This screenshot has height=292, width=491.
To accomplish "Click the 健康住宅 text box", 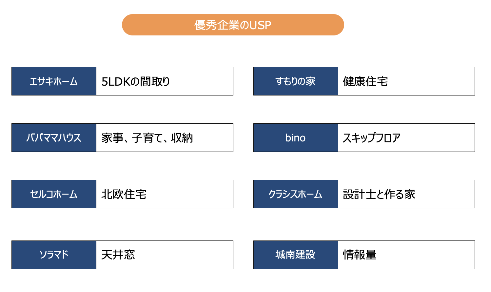I will (x=406, y=81).
